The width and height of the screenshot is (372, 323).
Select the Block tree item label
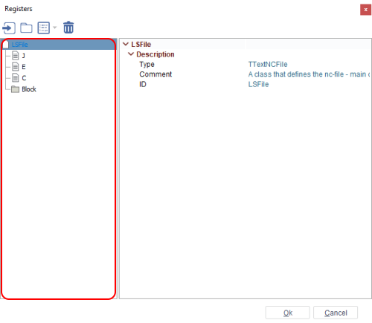click(29, 89)
